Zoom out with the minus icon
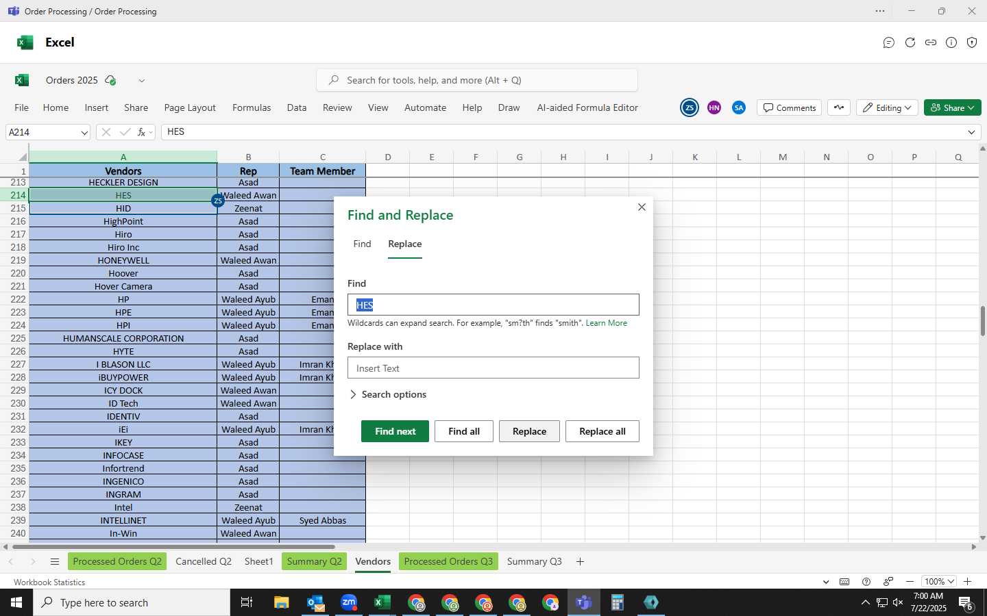 point(910,582)
